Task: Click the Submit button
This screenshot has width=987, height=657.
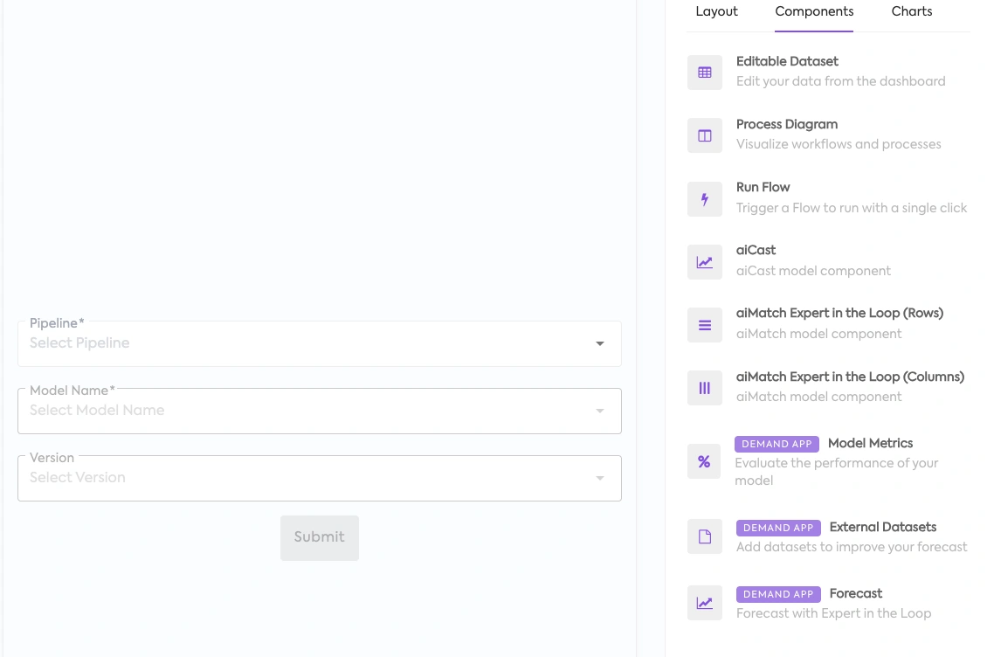Action: pyautogui.click(x=320, y=538)
